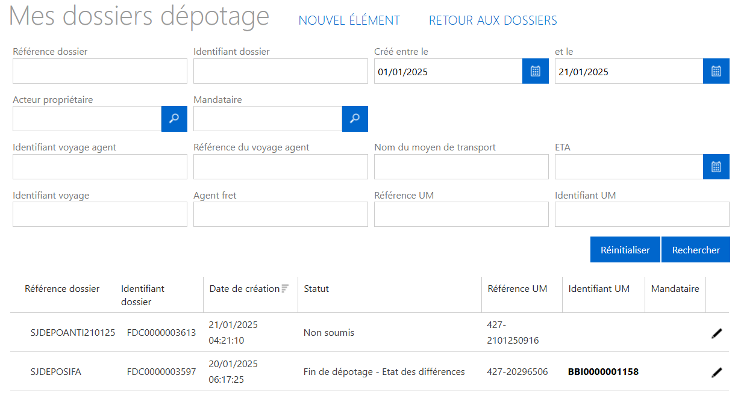Screen dimensions: 738x393
Task: Edit dossier SJDEPOSIFA with pencil icon
Action: [x=716, y=373]
